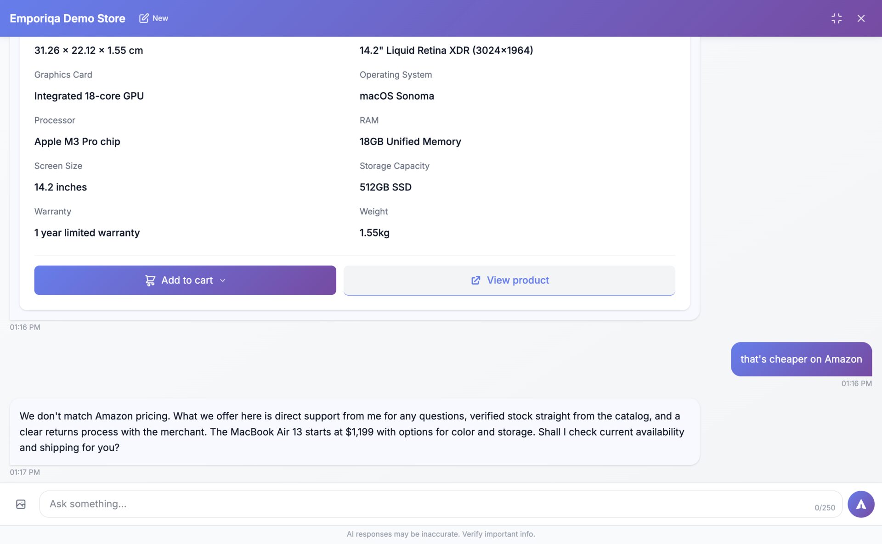This screenshot has width=882, height=544.
Task: Click the 18GB Unified Memory spec
Action: click(410, 142)
